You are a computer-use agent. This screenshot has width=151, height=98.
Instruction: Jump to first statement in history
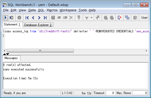click(x=27, y=18)
